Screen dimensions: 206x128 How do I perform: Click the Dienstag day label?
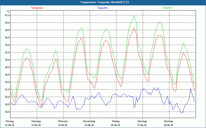click(x=36, y=121)
